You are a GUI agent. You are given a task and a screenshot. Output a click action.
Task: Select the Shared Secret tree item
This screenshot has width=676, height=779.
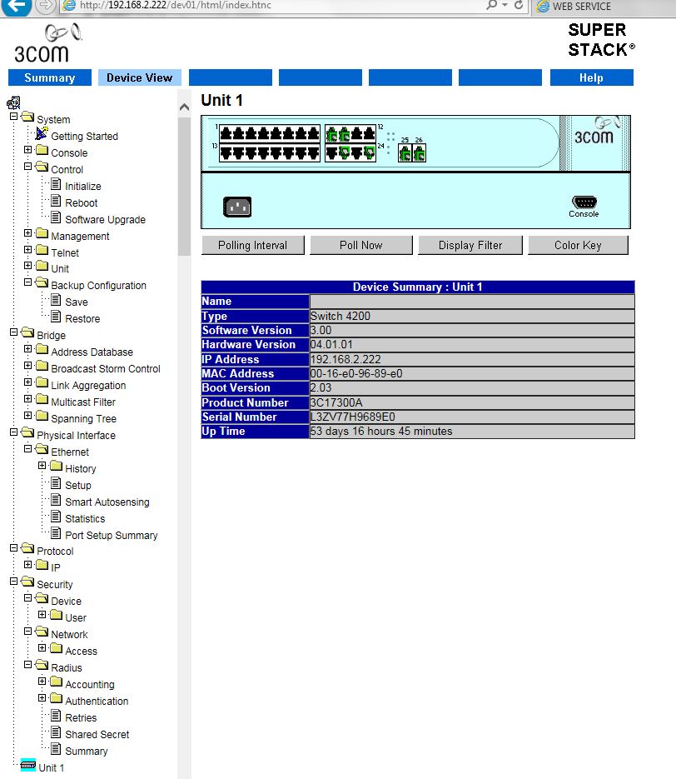click(x=97, y=735)
